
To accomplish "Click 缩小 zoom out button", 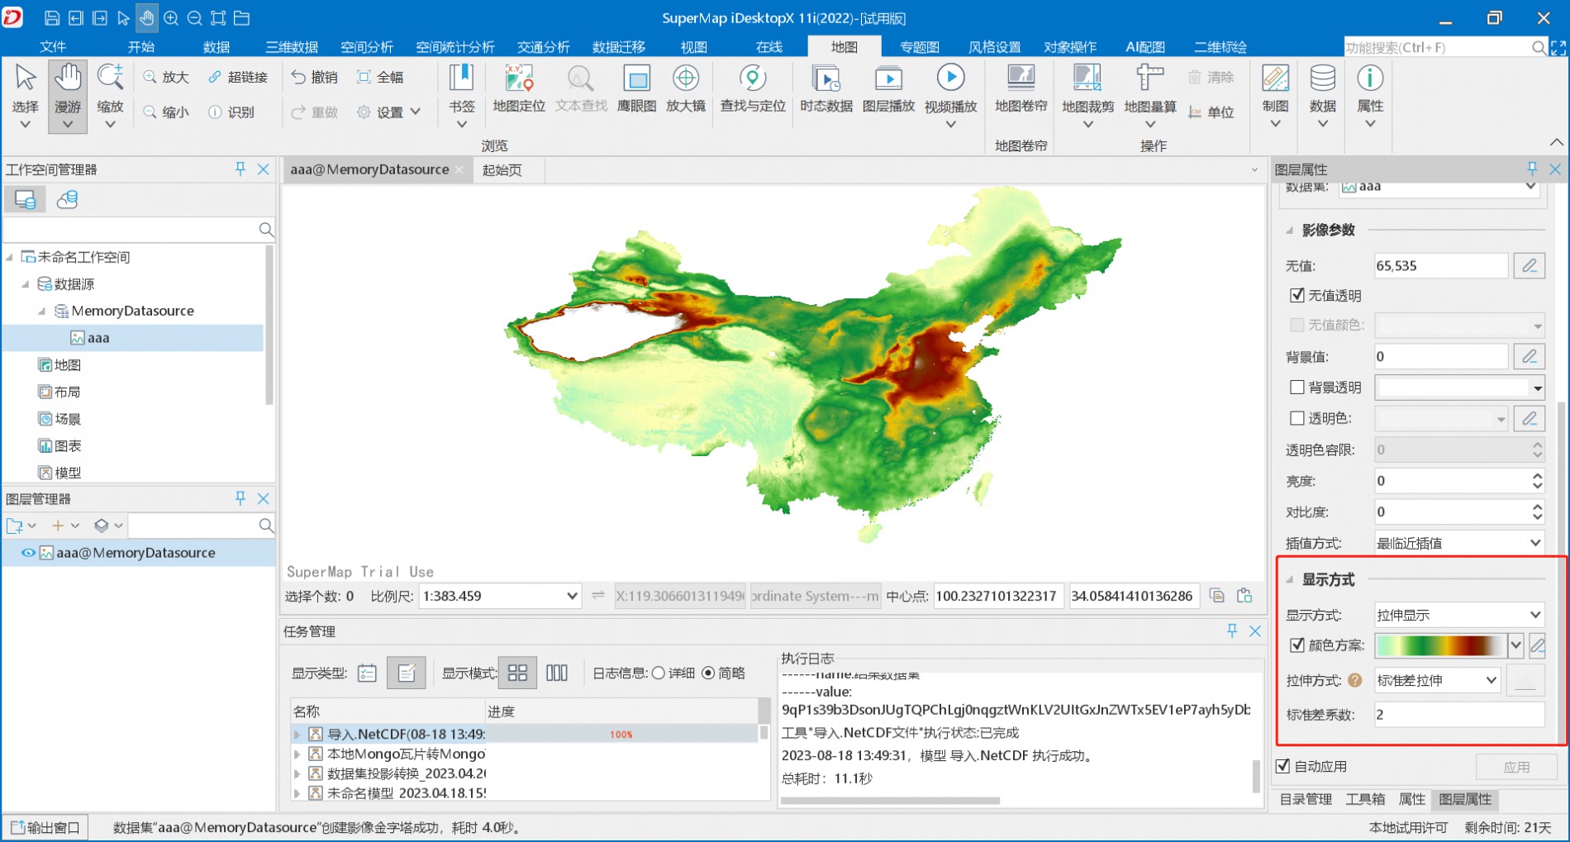I will [x=166, y=112].
